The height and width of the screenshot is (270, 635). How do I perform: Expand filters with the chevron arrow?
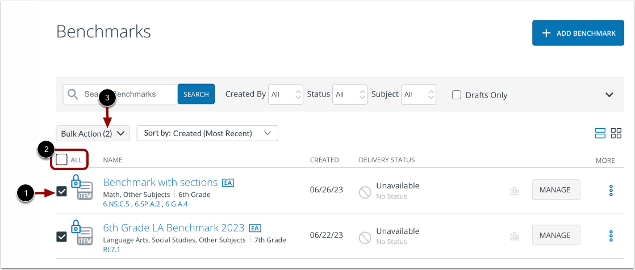(609, 95)
